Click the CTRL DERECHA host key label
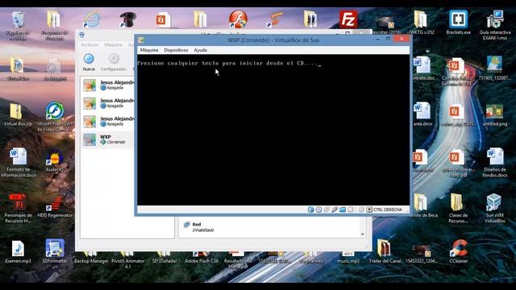 388,209
